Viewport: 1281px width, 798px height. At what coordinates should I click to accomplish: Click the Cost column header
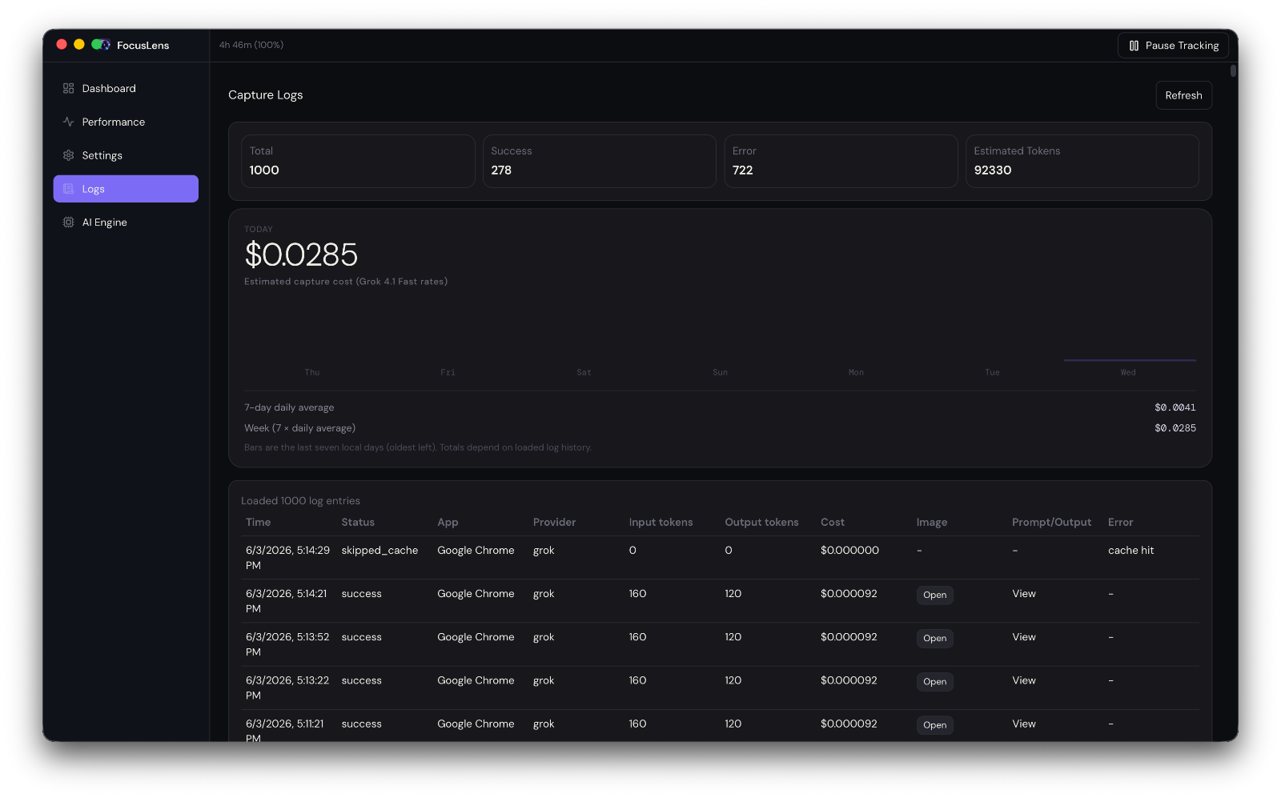tap(833, 523)
